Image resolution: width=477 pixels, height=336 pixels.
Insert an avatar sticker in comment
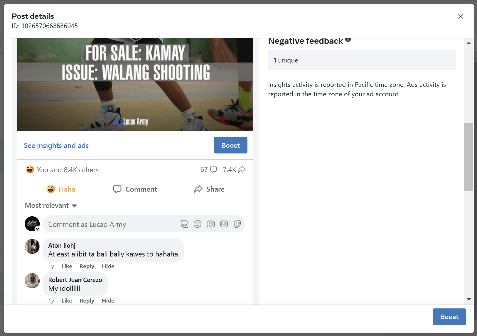184,224
